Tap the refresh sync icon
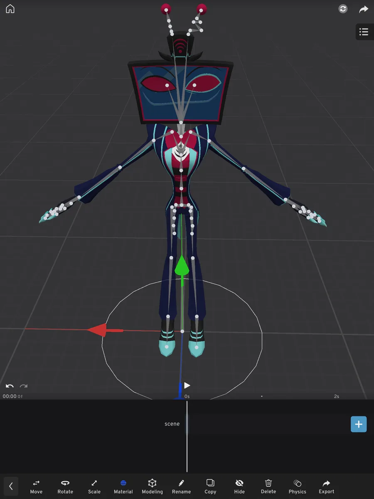Screen dimensions: 374x499 [343, 9]
